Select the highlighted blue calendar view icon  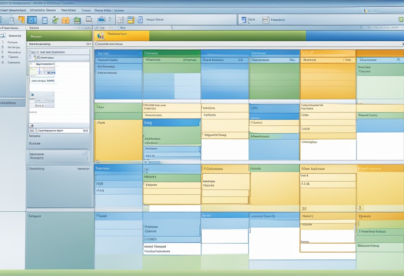tap(32, 20)
